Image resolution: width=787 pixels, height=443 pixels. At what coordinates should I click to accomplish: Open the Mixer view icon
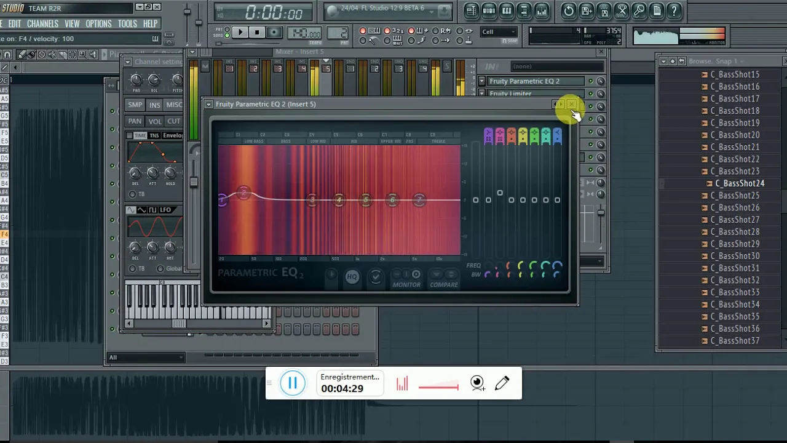click(542, 10)
